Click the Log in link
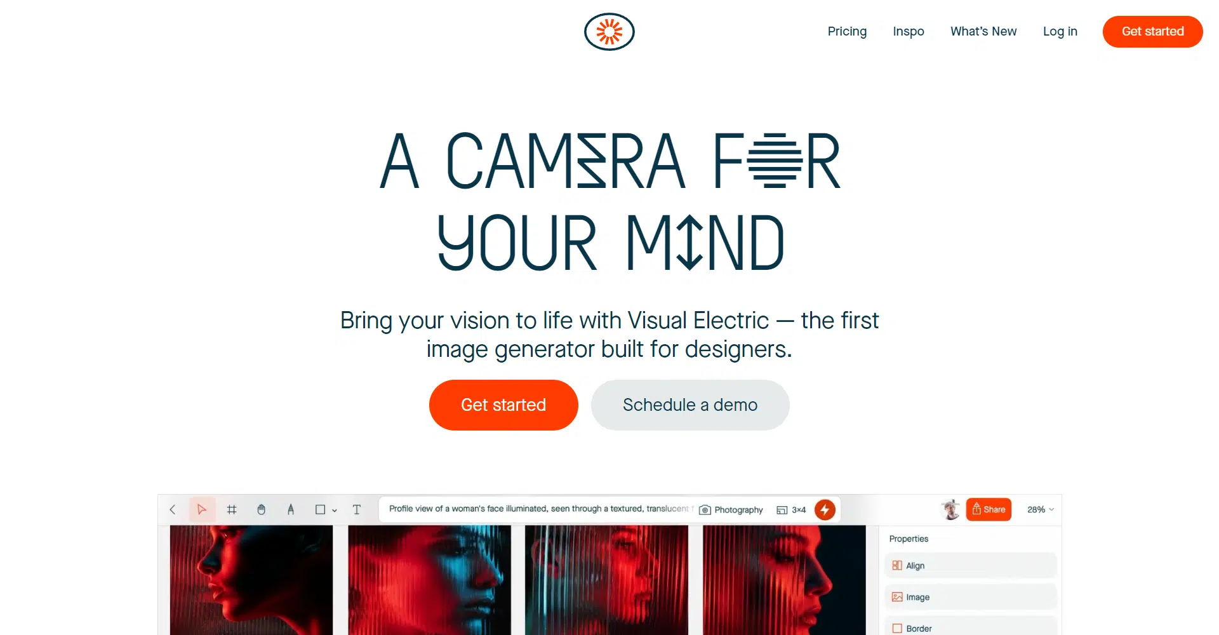The image size is (1219, 635). point(1060,31)
